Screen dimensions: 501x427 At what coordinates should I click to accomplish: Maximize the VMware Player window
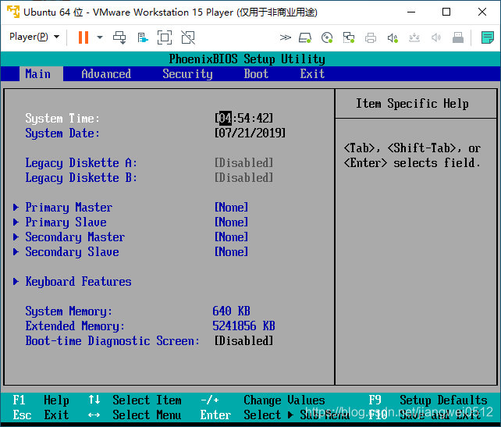click(446, 12)
